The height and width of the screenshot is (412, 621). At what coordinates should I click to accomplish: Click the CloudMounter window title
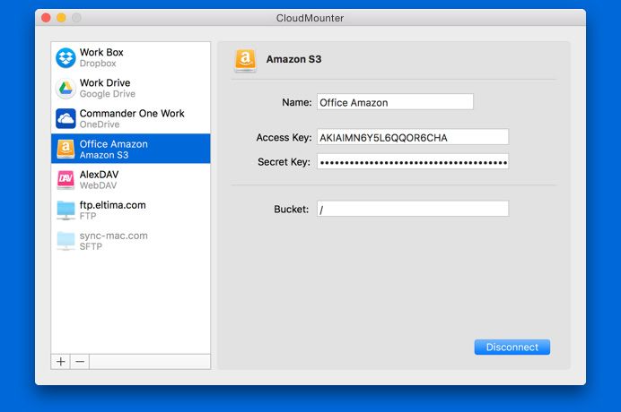(310, 18)
